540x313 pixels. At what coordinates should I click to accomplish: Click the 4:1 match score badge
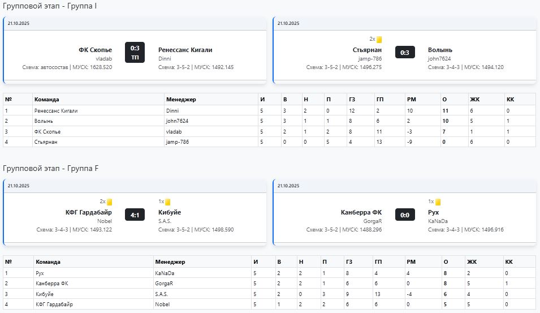[x=135, y=215]
